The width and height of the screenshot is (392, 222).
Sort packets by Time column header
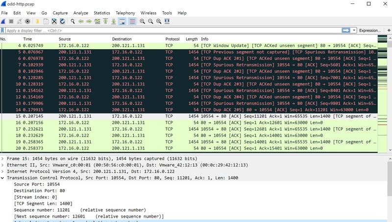27,39
